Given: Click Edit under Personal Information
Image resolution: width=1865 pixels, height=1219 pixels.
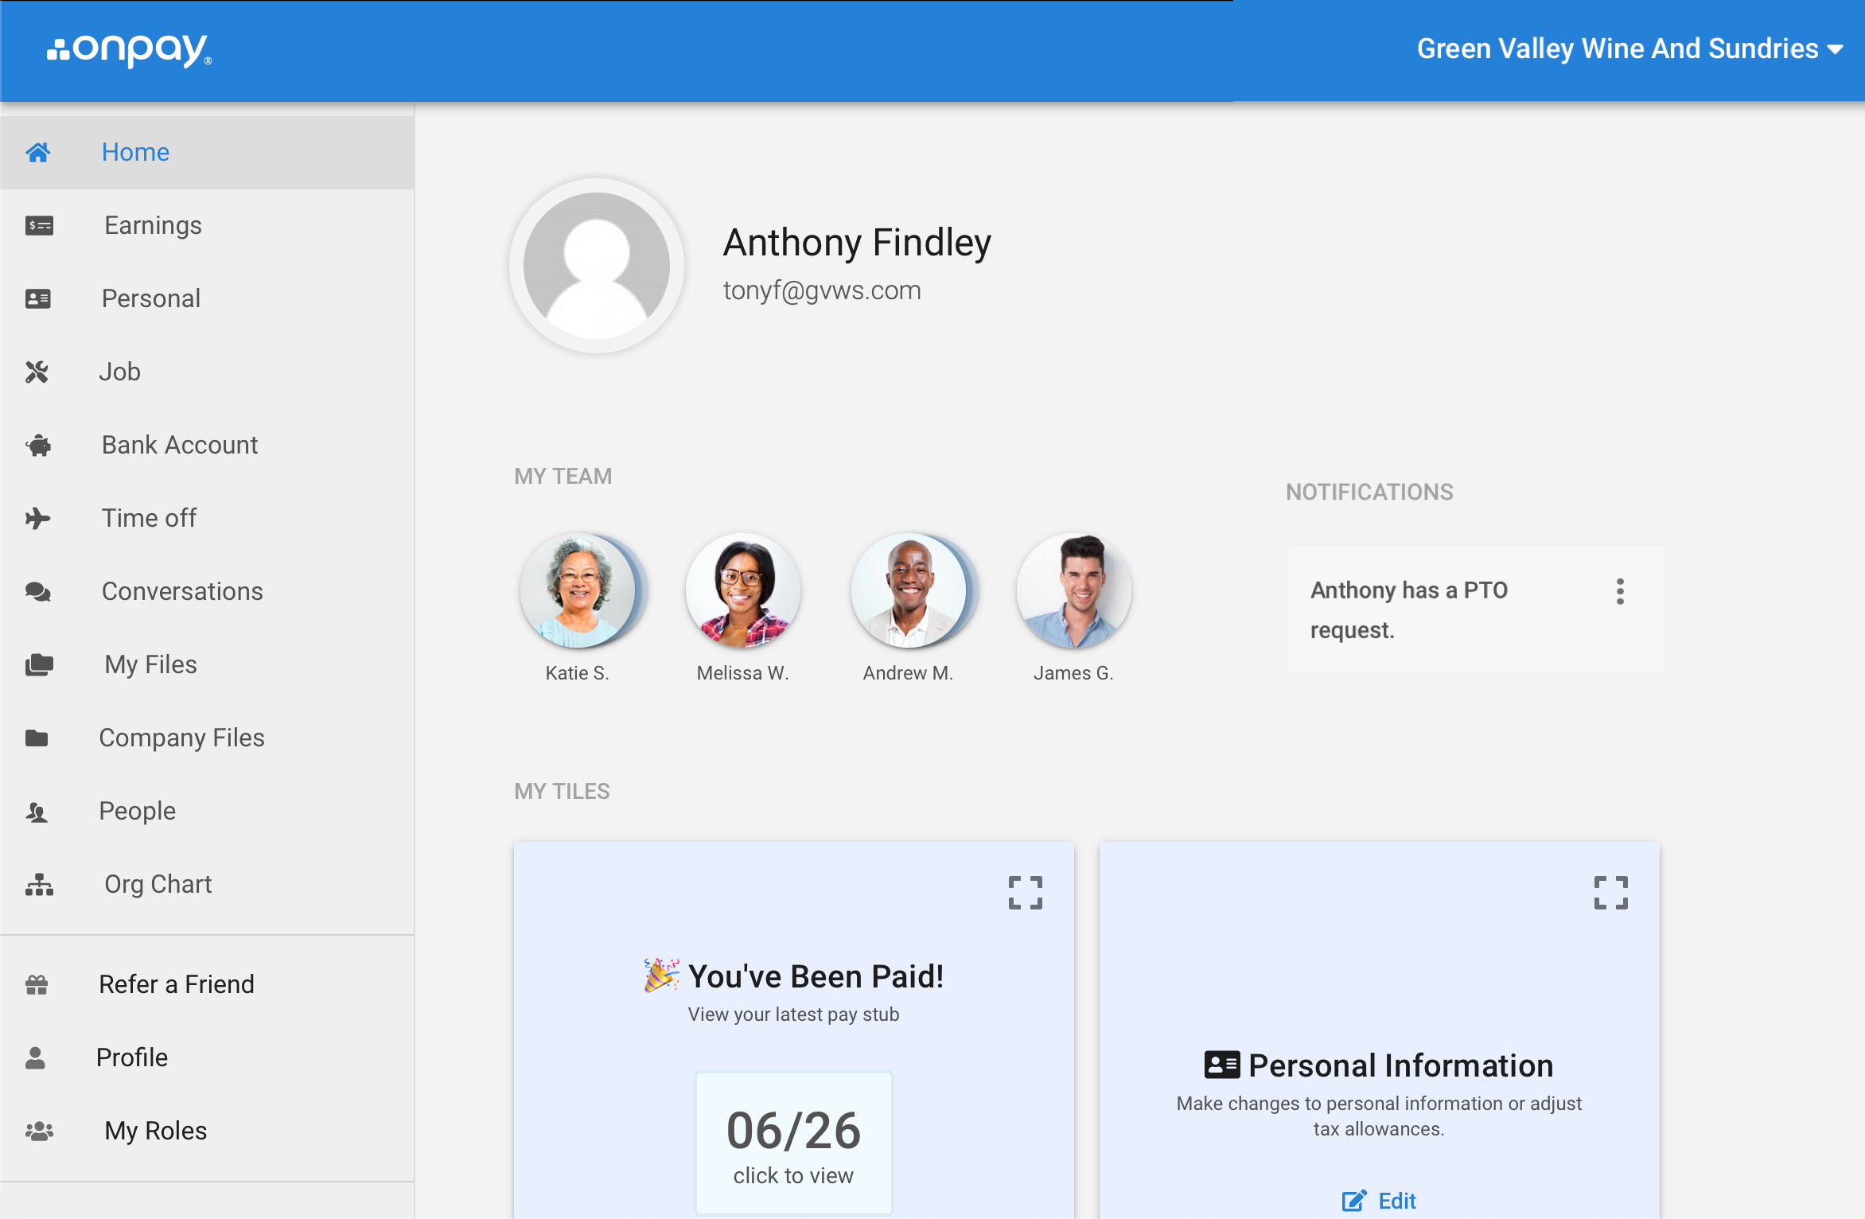Looking at the screenshot, I should click(1379, 1201).
